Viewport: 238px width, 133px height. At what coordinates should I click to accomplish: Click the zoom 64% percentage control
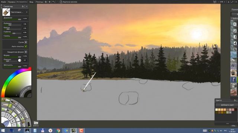pos(222,2)
